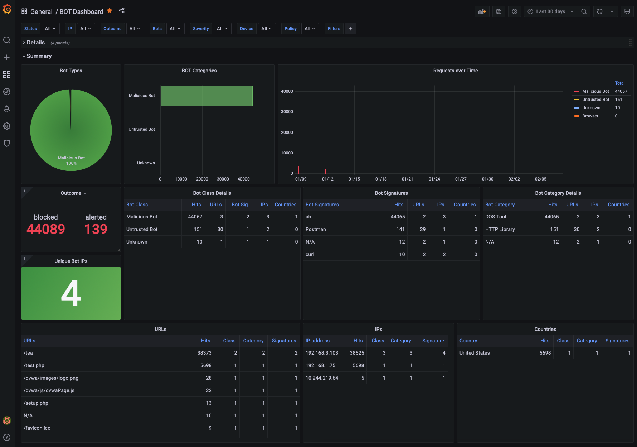The height and width of the screenshot is (447, 637).
Task: Click the refresh dashboard icon
Action: coord(600,11)
